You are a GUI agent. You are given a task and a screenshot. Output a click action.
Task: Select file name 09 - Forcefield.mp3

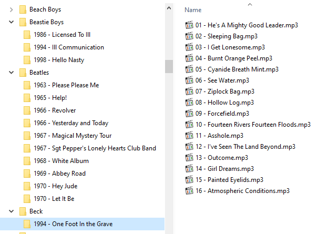[x=222, y=114]
